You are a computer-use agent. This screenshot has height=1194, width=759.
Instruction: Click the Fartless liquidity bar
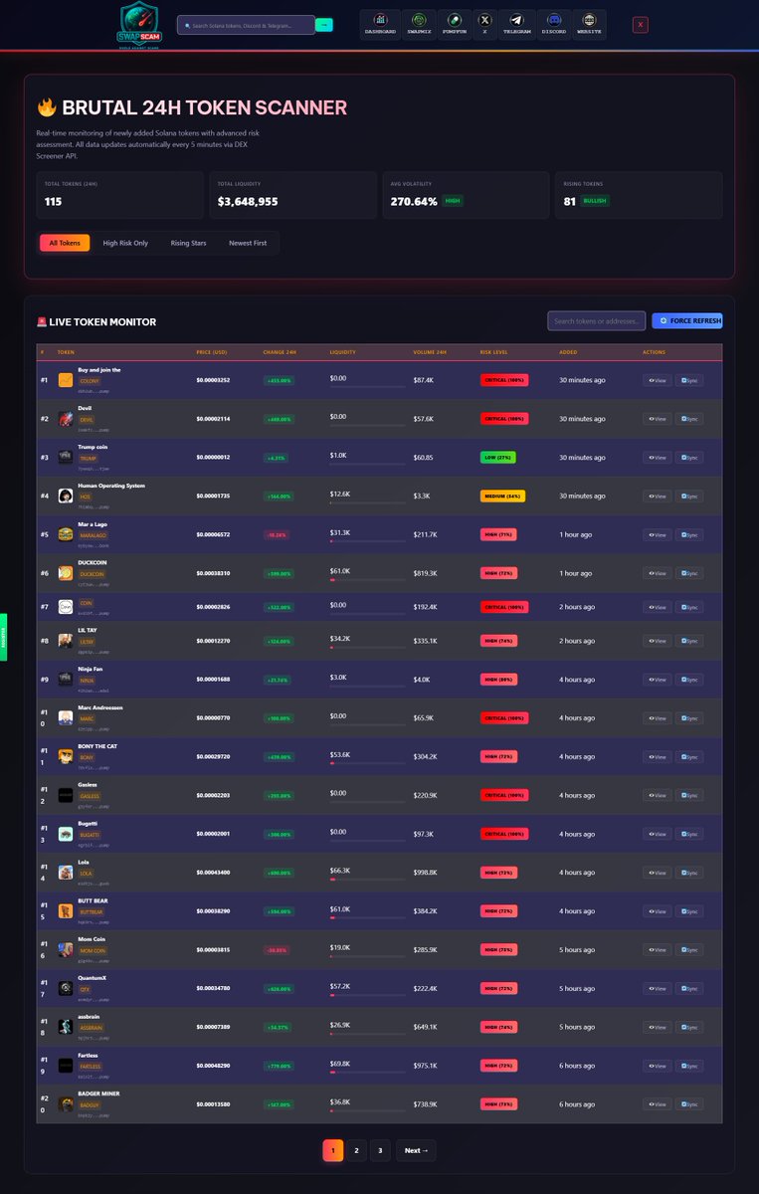point(367,1072)
